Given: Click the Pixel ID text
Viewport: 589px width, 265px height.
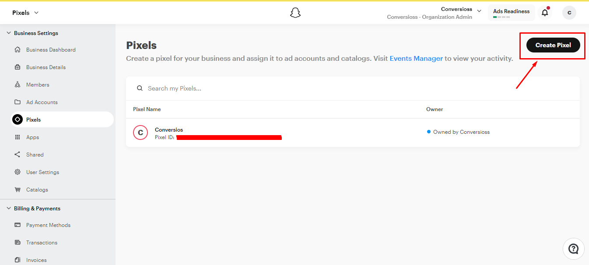Looking at the screenshot, I should click(x=165, y=137).
